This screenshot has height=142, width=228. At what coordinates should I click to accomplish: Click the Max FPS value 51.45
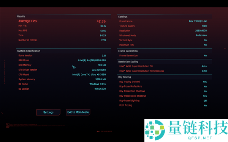(x=103, y=31)
